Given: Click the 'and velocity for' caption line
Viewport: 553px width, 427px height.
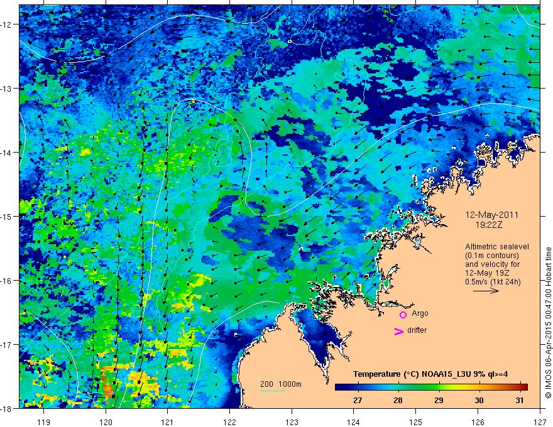Looking at the screenshot, I should [x=492, y=264].
